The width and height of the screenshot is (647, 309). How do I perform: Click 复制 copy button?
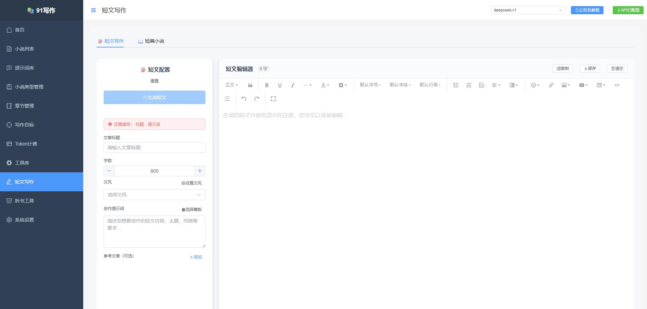[x=563, y=69]
